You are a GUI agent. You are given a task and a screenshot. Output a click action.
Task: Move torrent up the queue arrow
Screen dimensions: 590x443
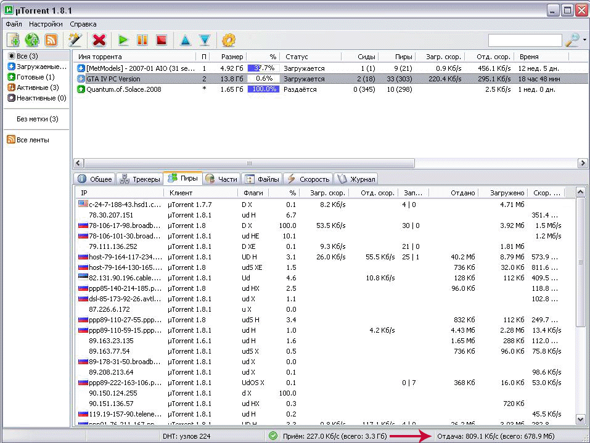185,40
